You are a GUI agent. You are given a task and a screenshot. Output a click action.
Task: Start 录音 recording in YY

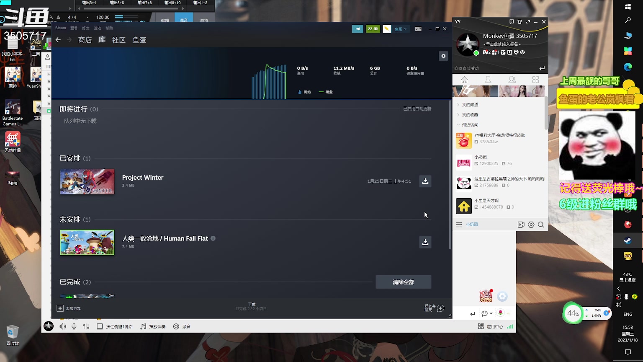click(182, 326)
